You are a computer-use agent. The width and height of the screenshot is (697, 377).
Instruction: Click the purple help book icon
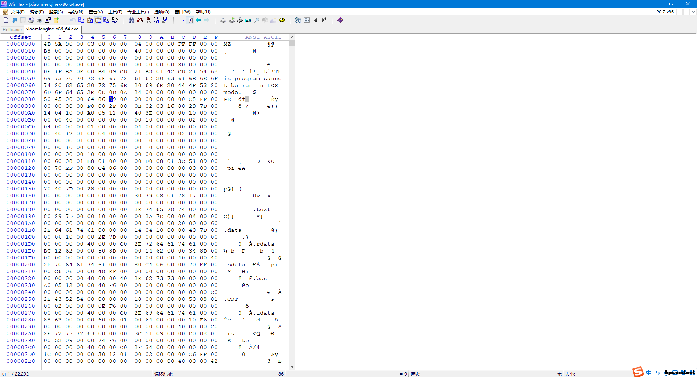[x=340, y=20]
